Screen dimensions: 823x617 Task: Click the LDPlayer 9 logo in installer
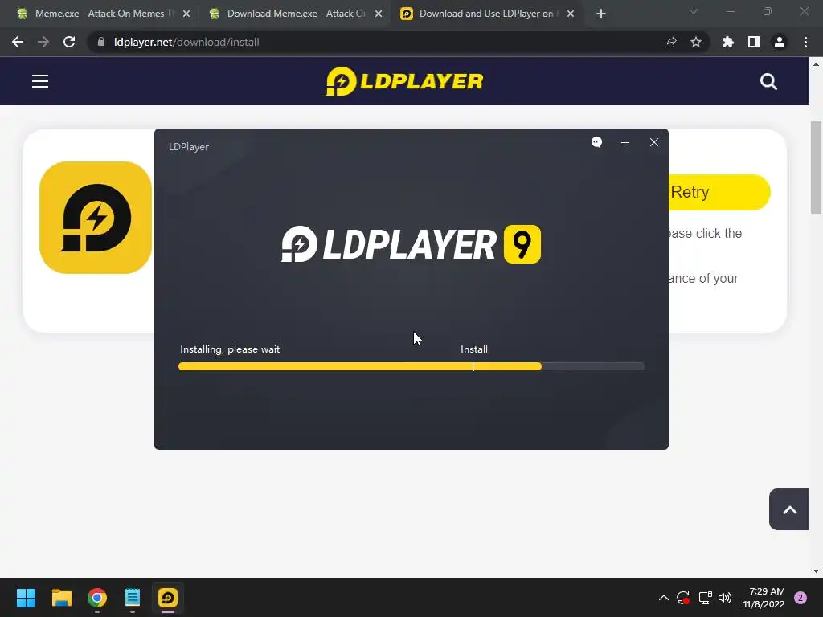411,244
